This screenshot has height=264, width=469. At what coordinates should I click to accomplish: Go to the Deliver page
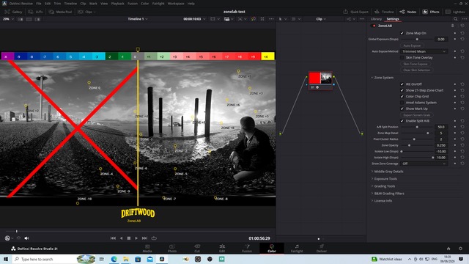point(322,249)
